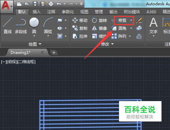Select the 圆 circle tool
The width and height of the screenshot is (170, 130).
pos(34,25)
